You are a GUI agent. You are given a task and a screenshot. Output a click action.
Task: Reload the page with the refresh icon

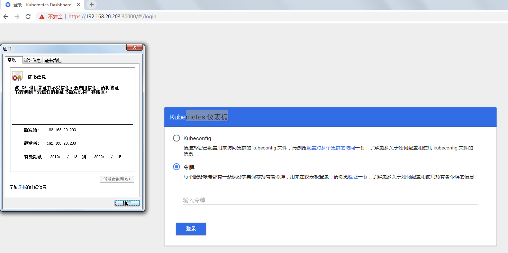(x=28, y=17)
